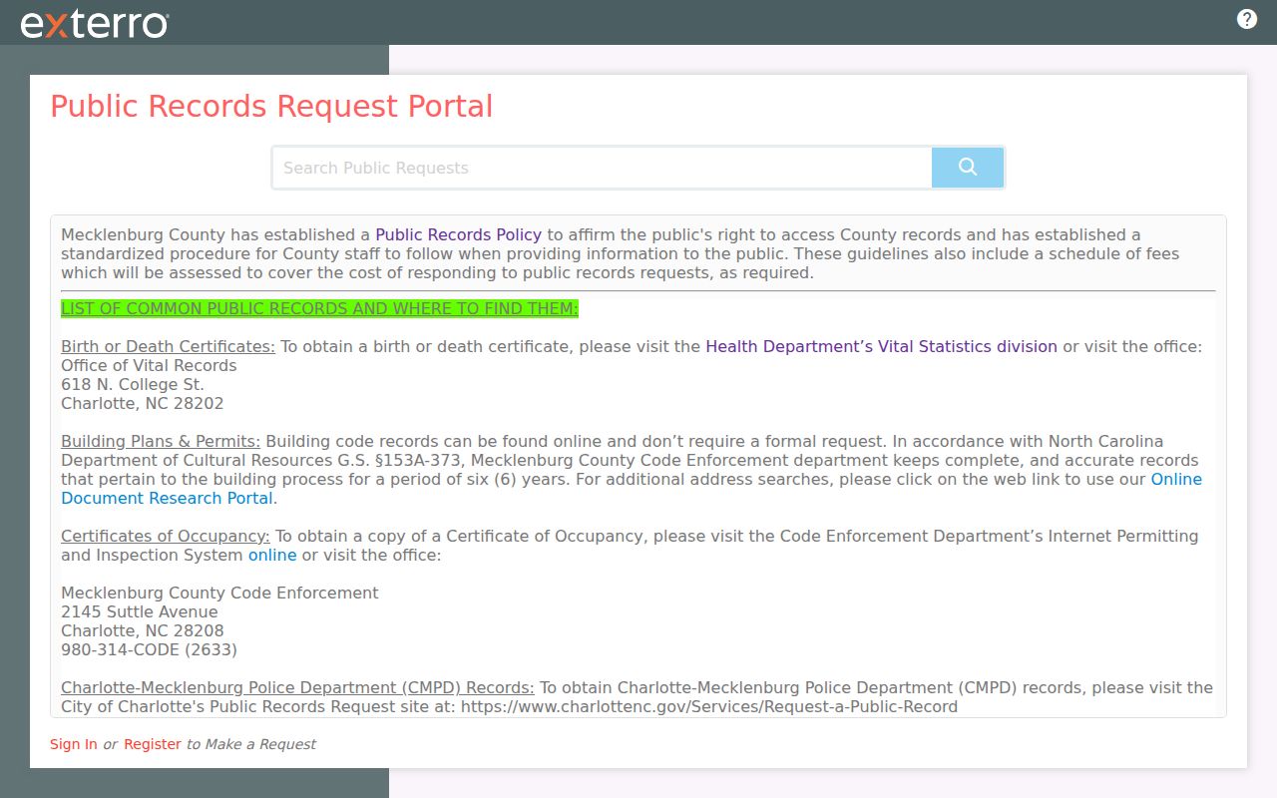Viewport: 1277px width, 798px height.
Task: Click the 'Building Plans & Permits:' heading
Action: (161, 442)
